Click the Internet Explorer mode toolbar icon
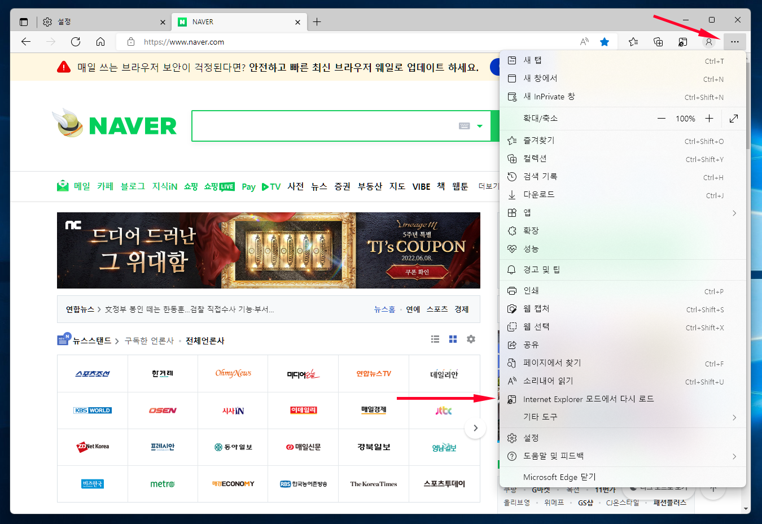The image size is (762, 524). [683, 42]
